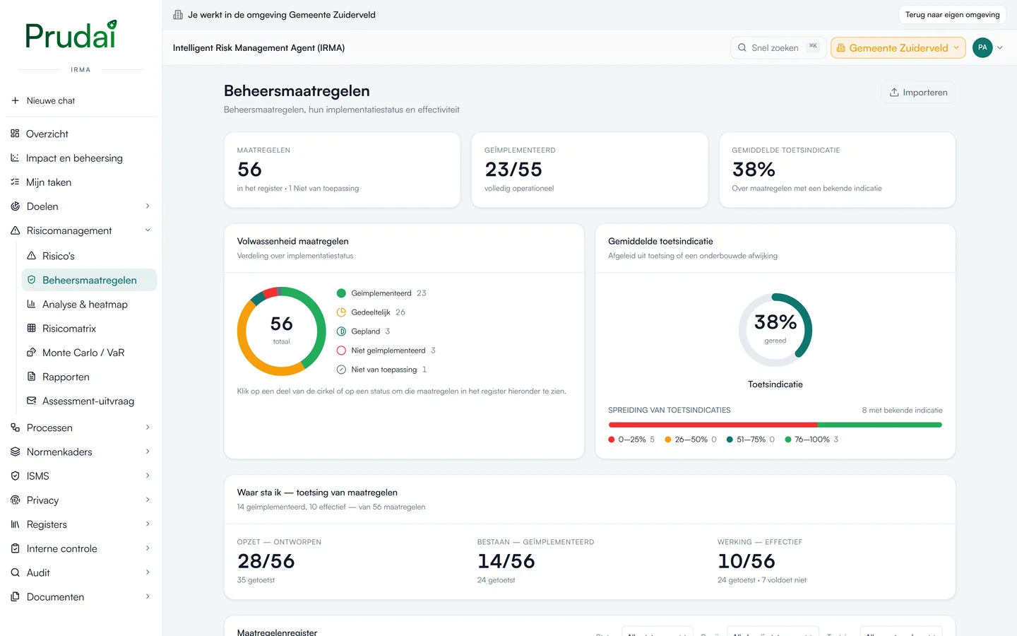The height and width of the screenshot is (636, 1017).
Task: Click the Rapporten document icon
Action: pos(31,377)
